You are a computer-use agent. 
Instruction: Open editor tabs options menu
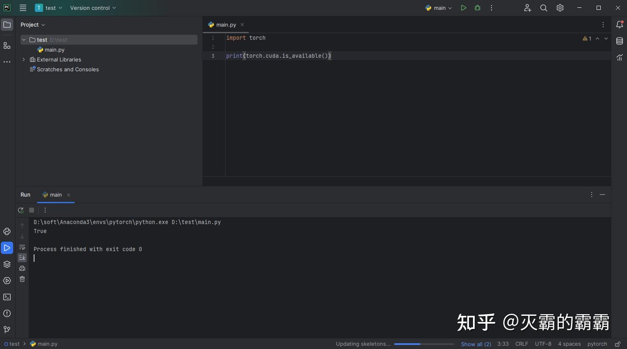pos(603,25)
